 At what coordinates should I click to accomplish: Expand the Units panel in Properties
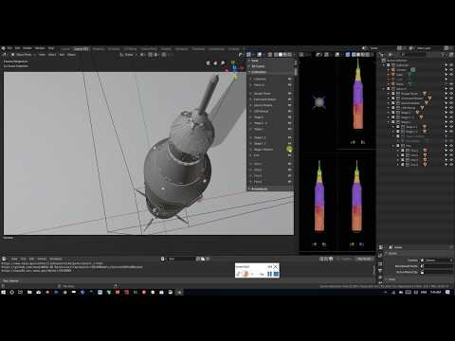387,279
